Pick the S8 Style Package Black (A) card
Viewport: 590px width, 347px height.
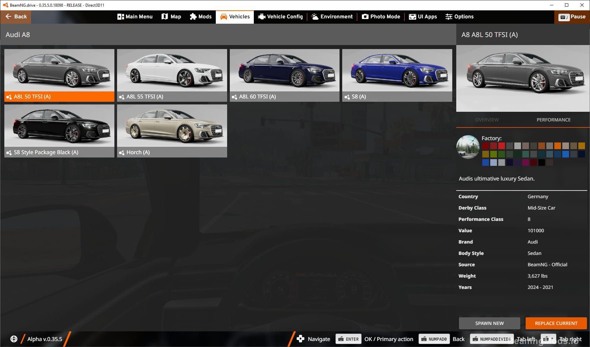pos(59,131)
